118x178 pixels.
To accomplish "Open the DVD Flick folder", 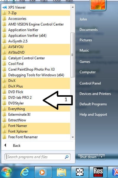I will click(36, 92).
